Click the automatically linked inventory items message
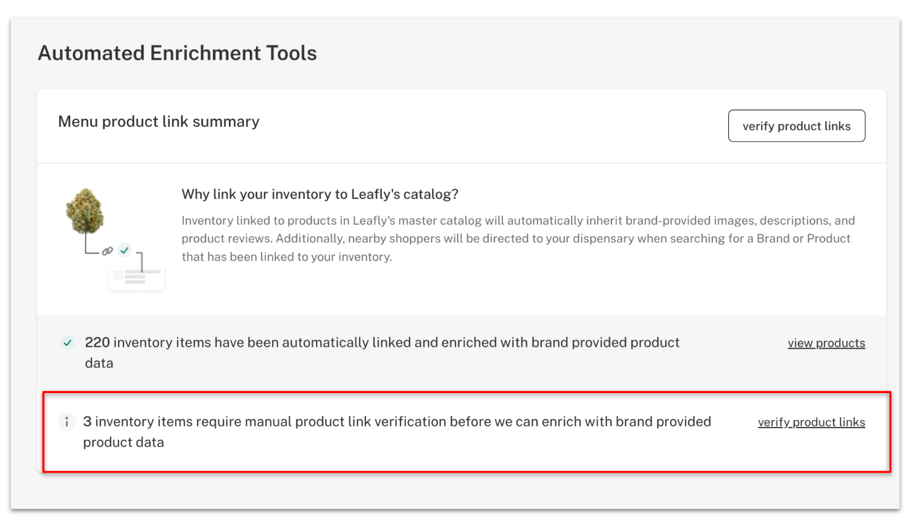Image resolution: width=912 pixels, height=520 pixels. [382, 352]
